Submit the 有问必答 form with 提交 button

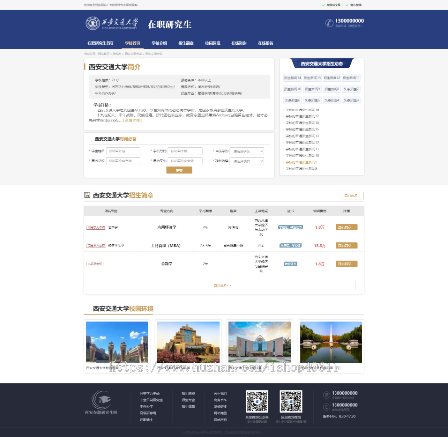click(179, 170)
